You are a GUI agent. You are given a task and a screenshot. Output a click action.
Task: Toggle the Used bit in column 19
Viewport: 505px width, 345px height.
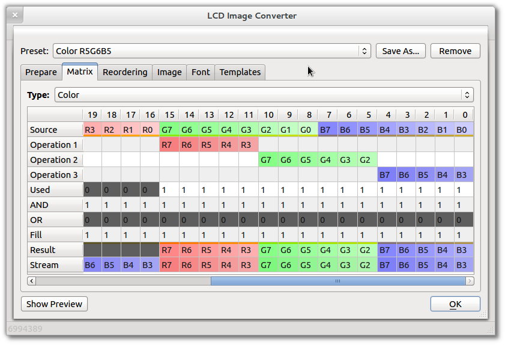point(92,190)
